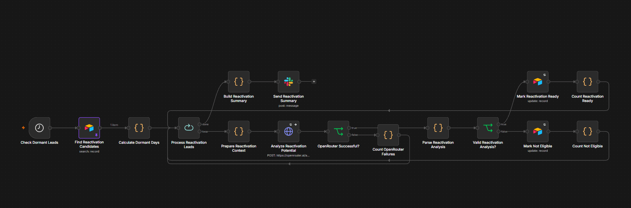The image size is (631, 208).
Task: Select the Check Dormant Leads schedule trigger node
Action: tap(39, 128)
